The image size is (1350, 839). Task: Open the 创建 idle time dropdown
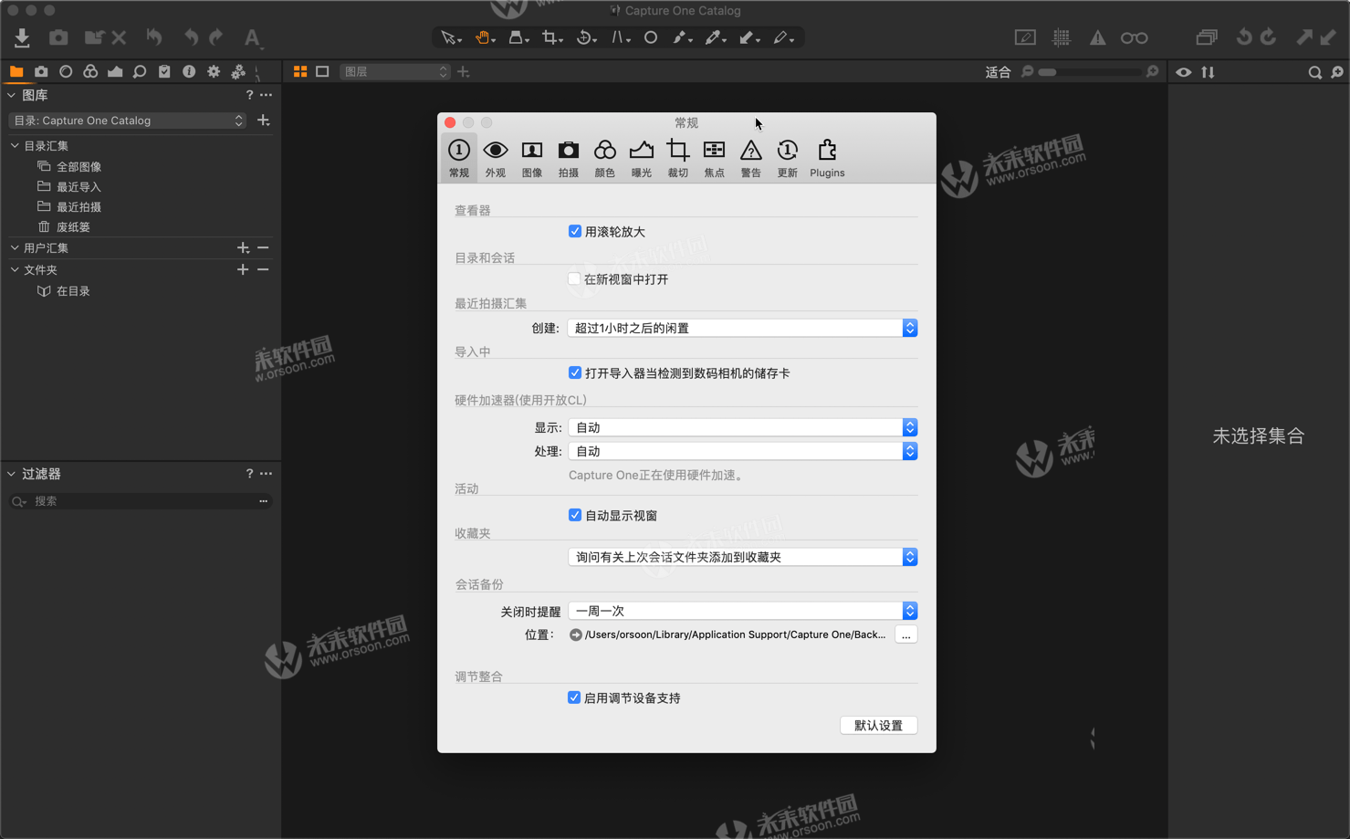tap(742, 328)
